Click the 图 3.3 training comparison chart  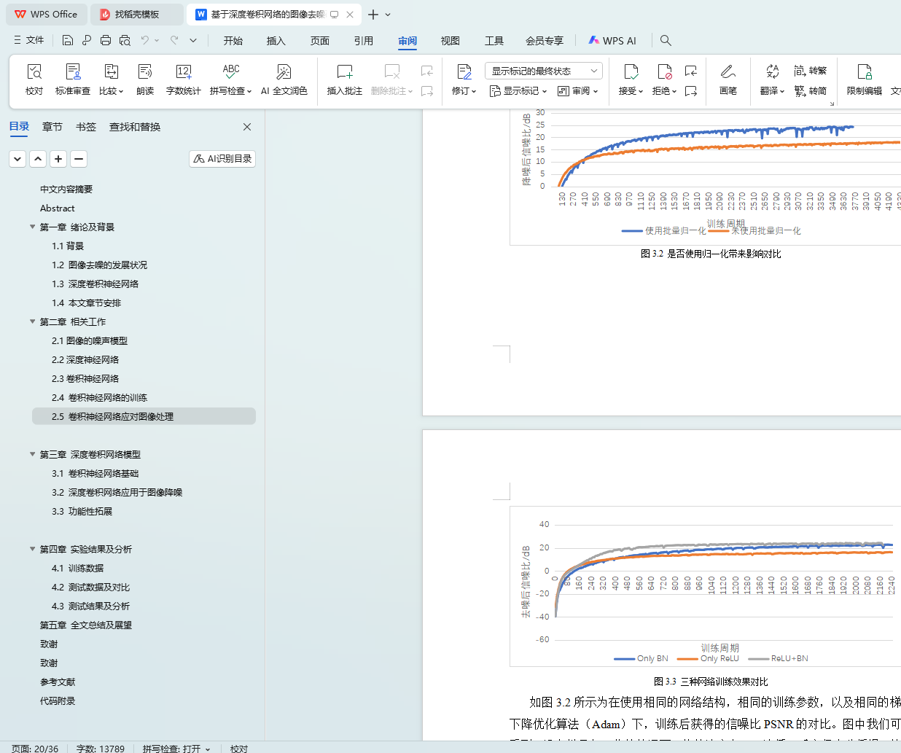[705, 587]
